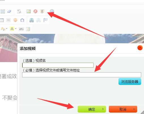Open the background color dropdown arrow

tap(16, 28)
